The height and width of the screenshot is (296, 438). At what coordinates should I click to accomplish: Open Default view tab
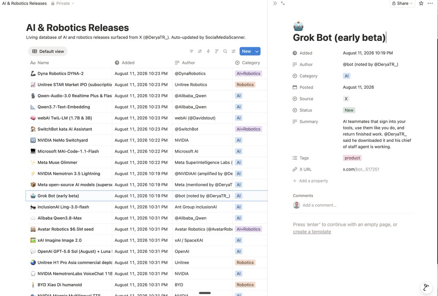tap(48, 51)
